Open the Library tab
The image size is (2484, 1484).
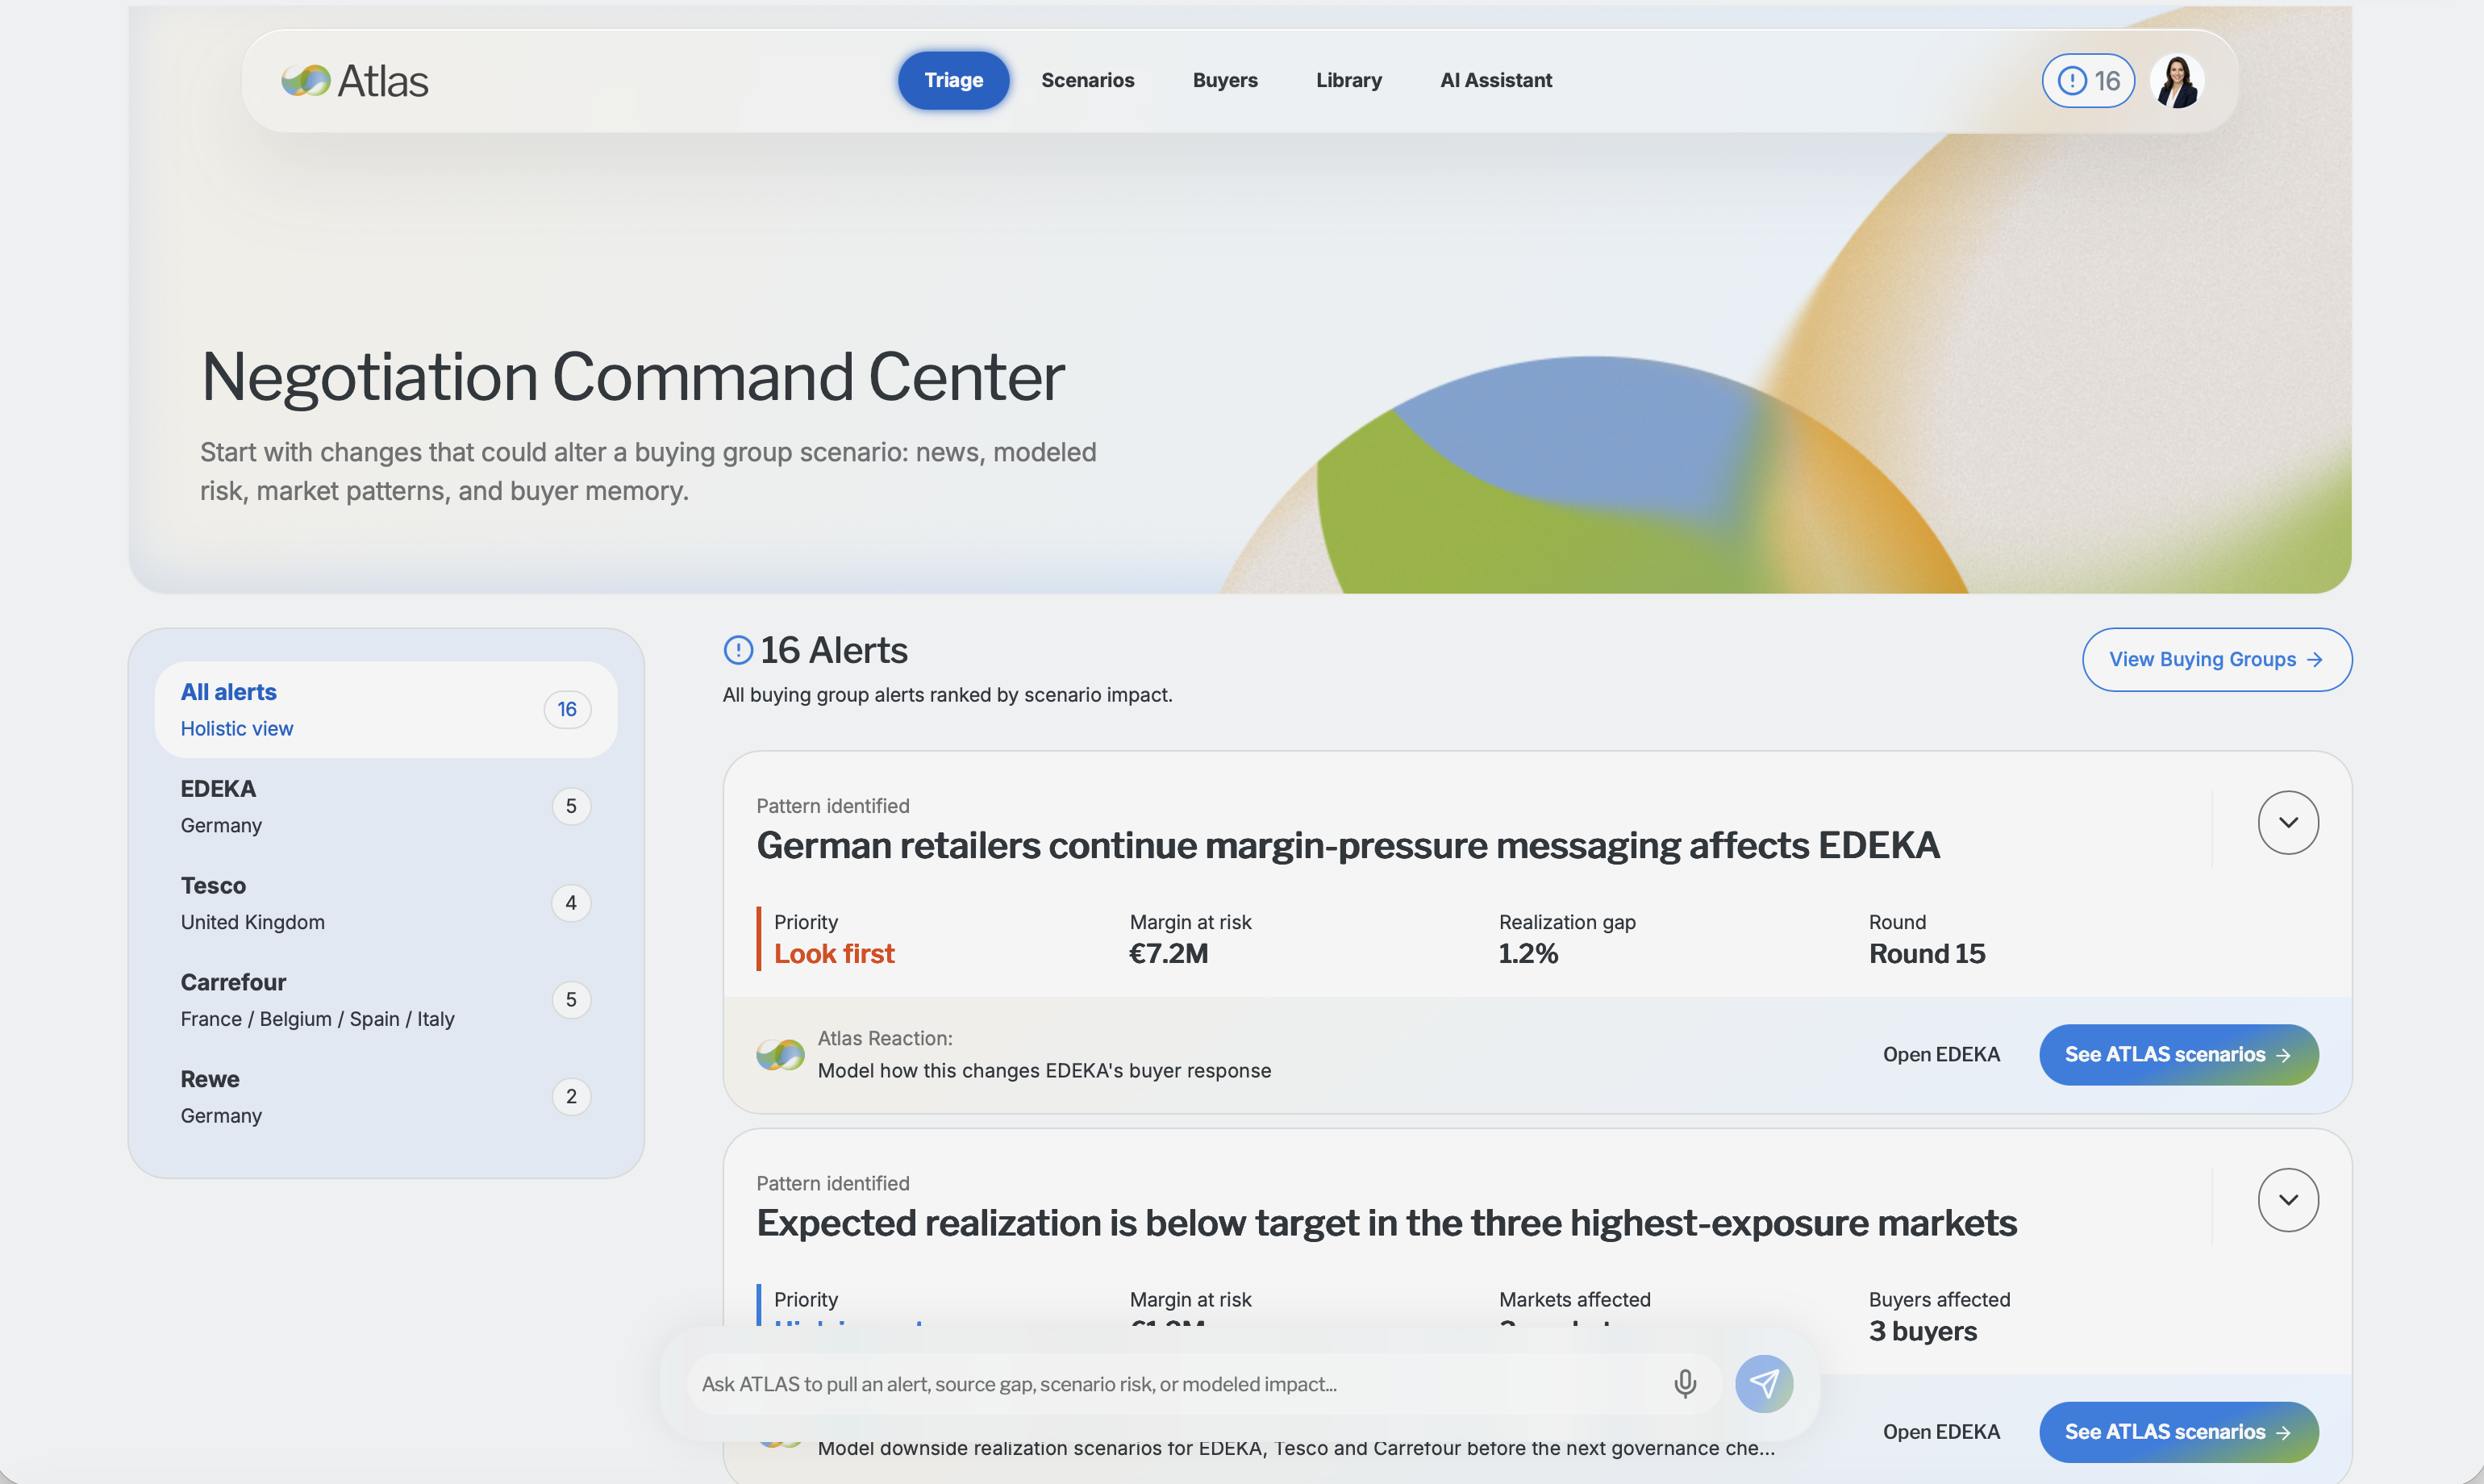1348,80
